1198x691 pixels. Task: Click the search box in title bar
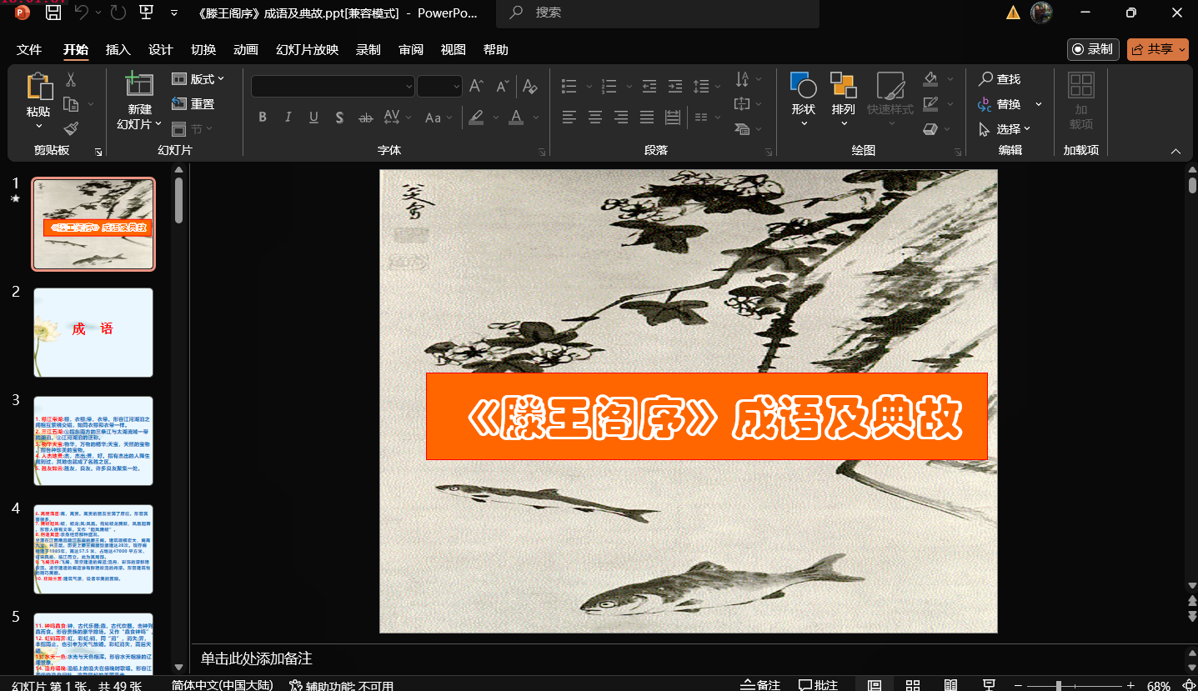pos(658,13)
